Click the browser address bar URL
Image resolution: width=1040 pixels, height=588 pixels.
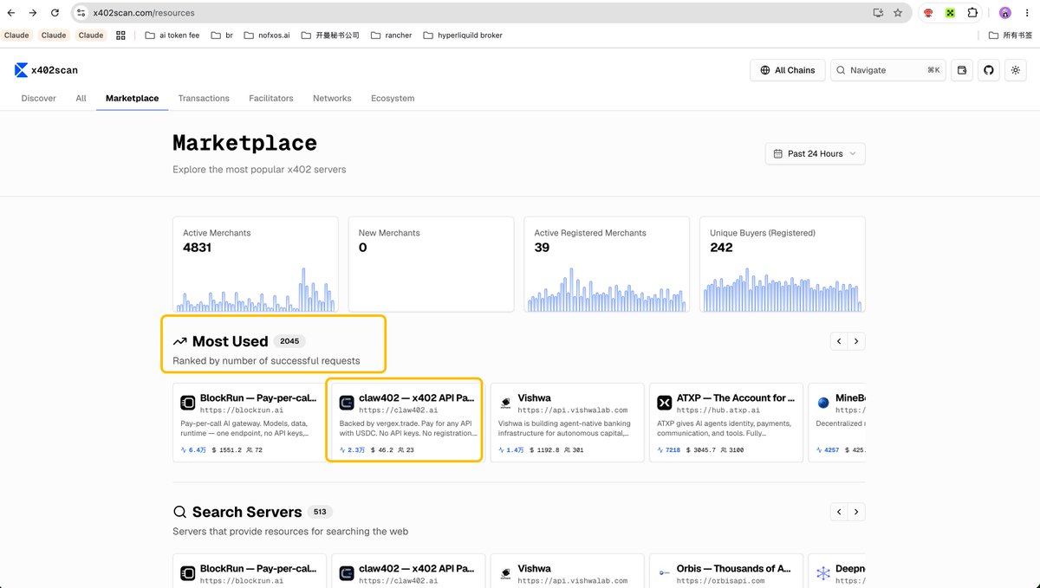144,13
